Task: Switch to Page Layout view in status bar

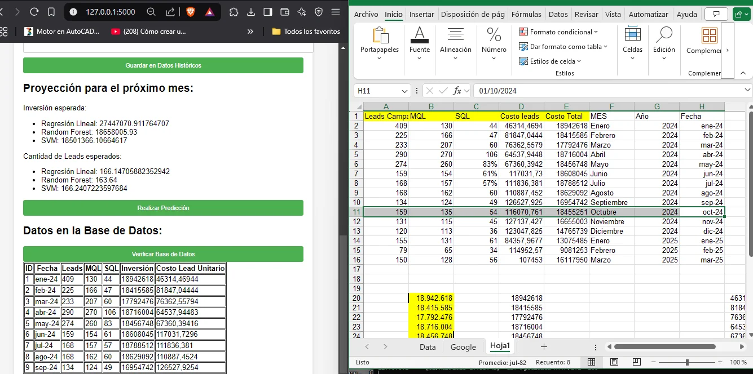Action: click(614, 362)
